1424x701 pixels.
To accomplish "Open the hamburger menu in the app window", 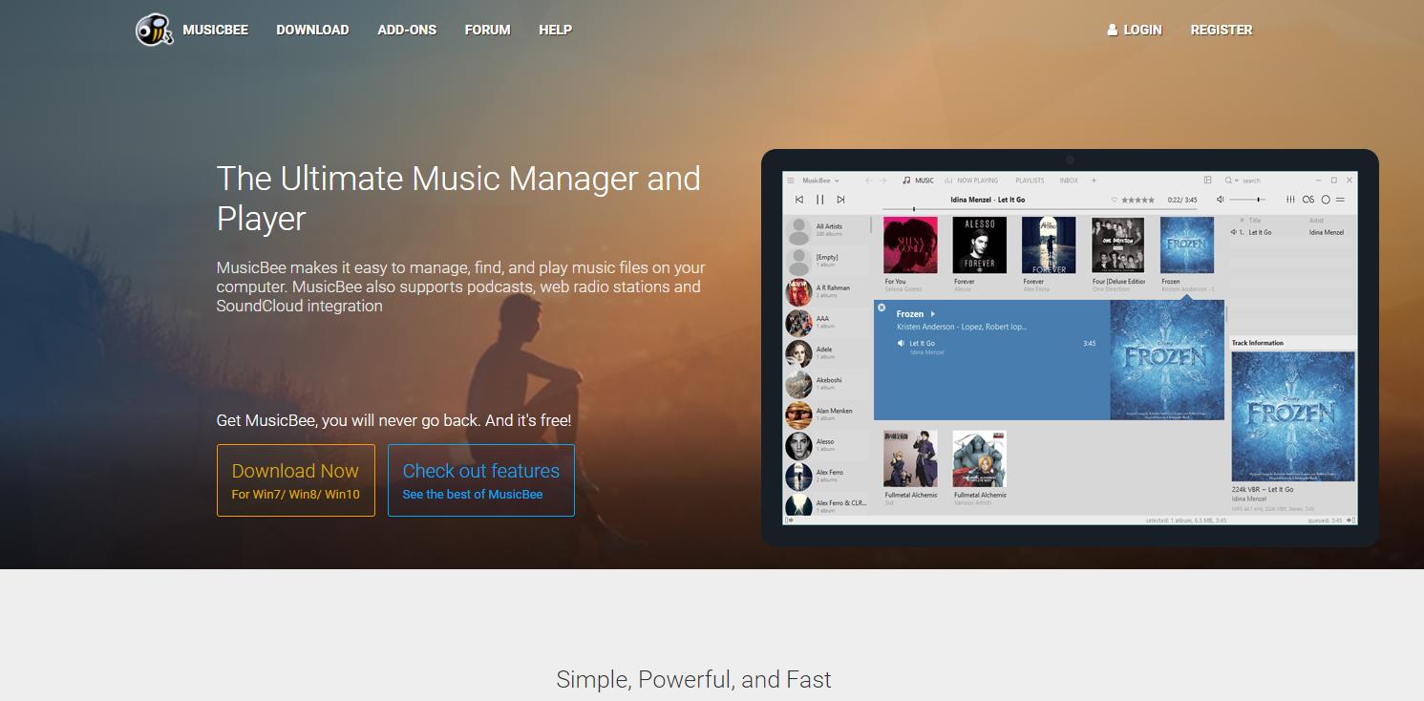I will pyautogui.click(x=791, y=181).
